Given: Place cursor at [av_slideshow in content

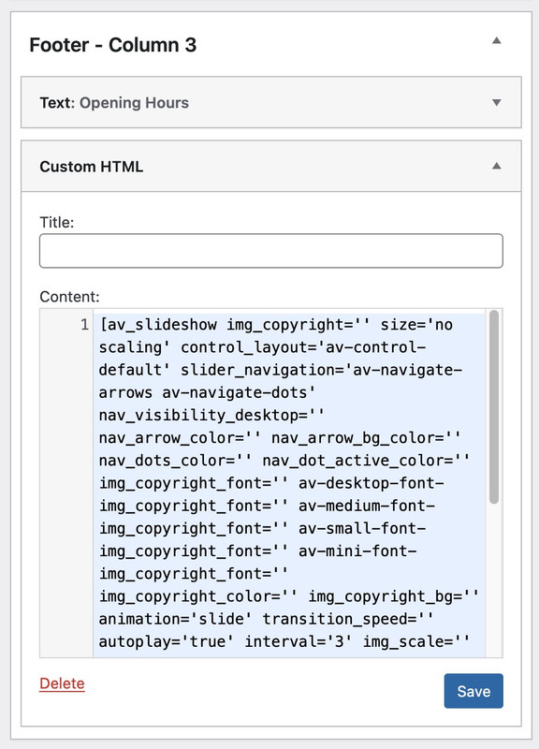Looking at the screenshot, I should (158, 325).
